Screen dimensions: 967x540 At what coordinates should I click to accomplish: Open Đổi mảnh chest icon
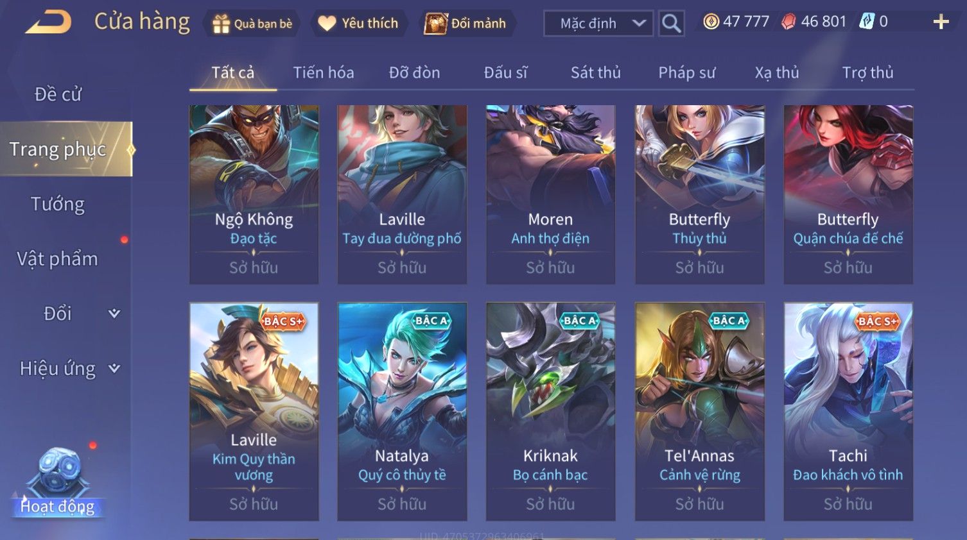(435, 24)
